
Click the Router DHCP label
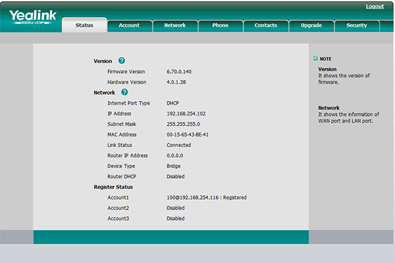pyautogui.click(x=122, y=177)
